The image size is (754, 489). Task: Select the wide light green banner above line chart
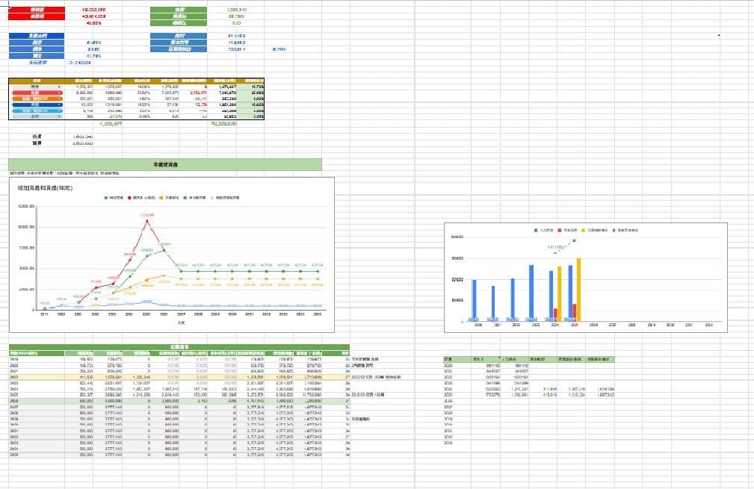coord(165,164)
